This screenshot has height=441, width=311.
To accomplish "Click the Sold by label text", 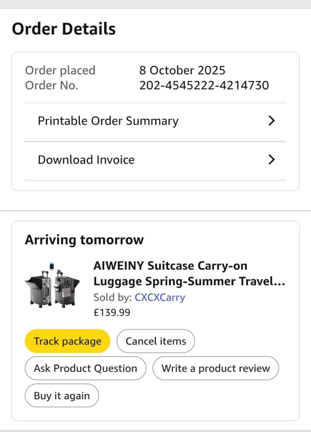I will coord(113,297).
